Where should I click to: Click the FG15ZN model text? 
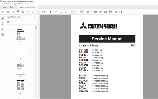(83, 50)
